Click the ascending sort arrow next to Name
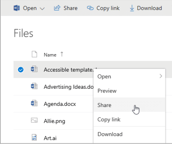The width and height of the screenshot is (172, 144). click(x=62, y=54)
